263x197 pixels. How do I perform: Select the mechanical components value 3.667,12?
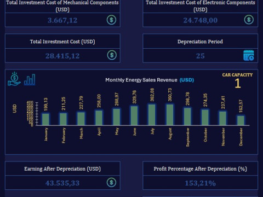click(x=62, y=20)
